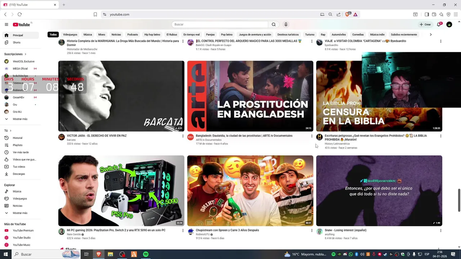Open Historial in the sidebar

pos(21,138)
